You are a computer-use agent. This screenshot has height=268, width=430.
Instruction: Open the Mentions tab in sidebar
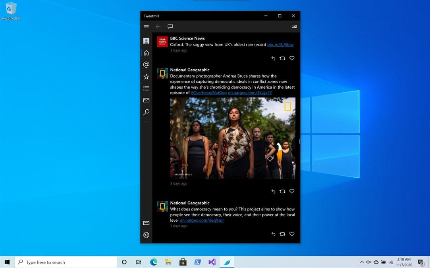tap(146, 65)
